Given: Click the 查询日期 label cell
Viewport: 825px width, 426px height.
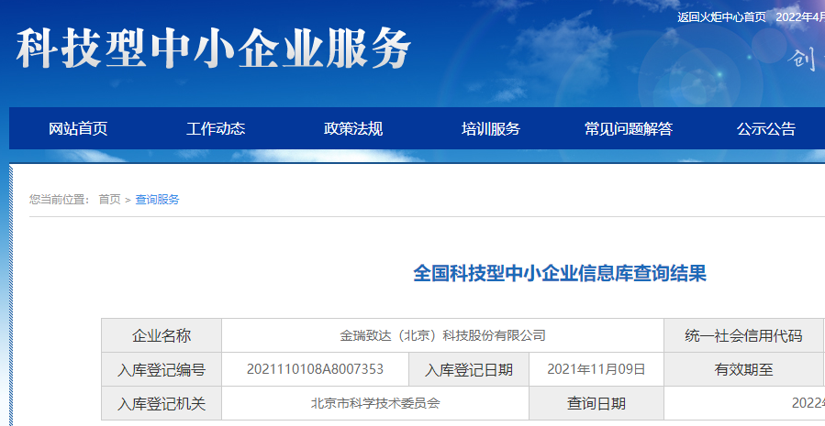Looking at the screenshot, I should pos(596,403).
